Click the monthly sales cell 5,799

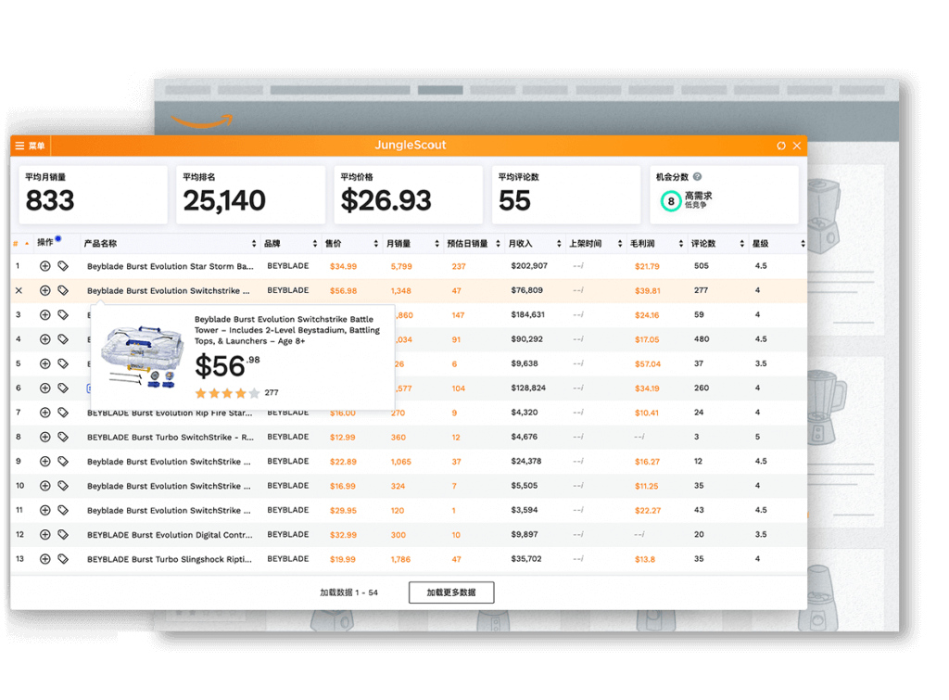(401, 266)
